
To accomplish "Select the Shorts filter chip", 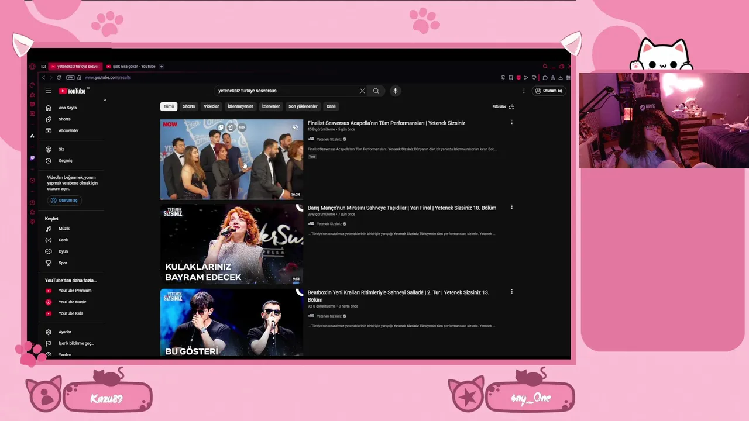I will [x=189, y=106].
